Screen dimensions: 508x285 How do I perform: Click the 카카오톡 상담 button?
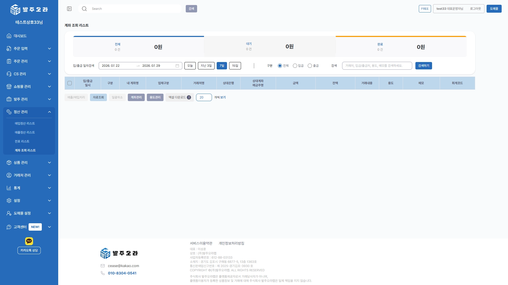(x=29, y=250)
